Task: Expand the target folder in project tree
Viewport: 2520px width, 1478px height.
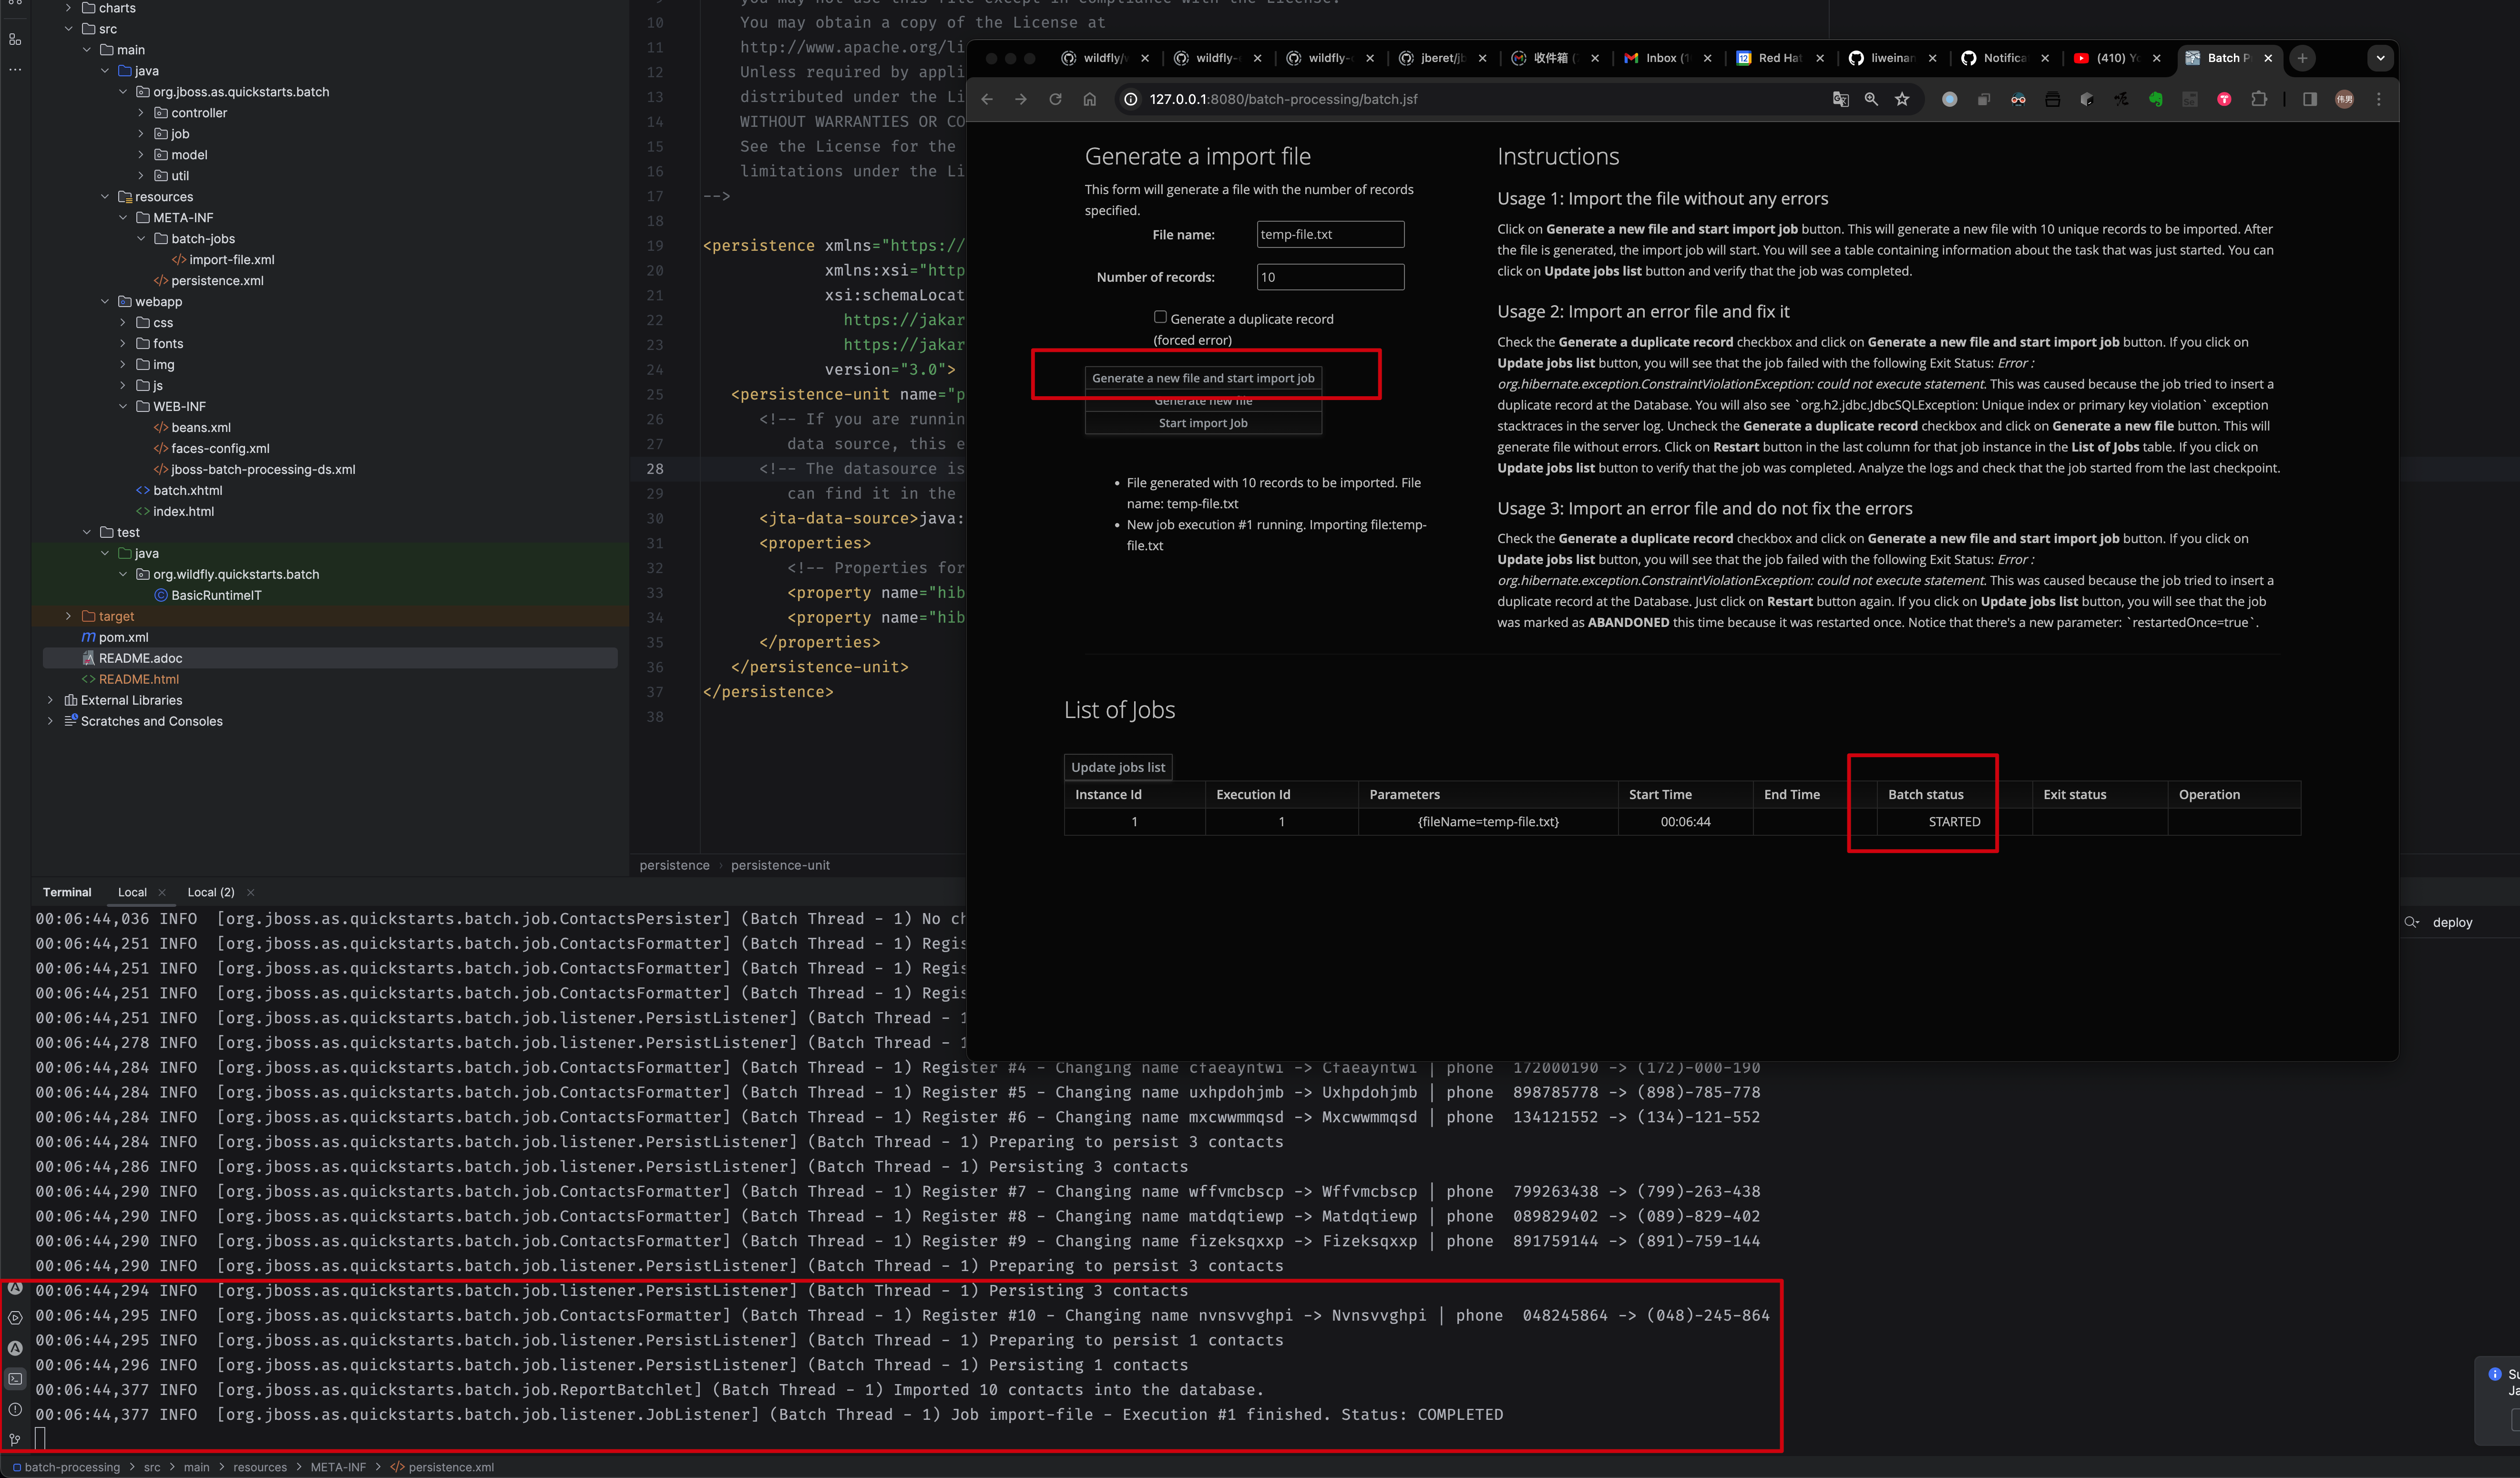Action: point(68,616)
